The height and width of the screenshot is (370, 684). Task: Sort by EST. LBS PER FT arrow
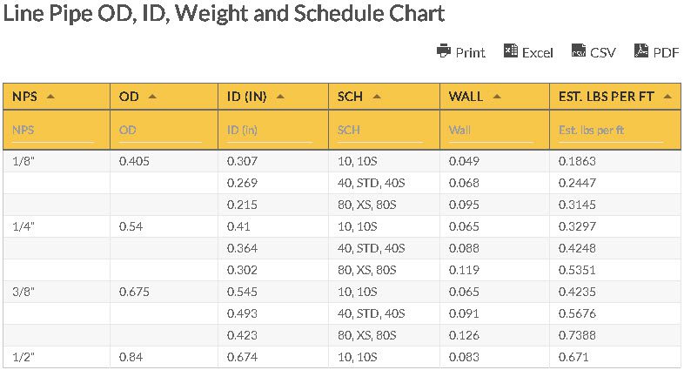[x=667, y=97]
